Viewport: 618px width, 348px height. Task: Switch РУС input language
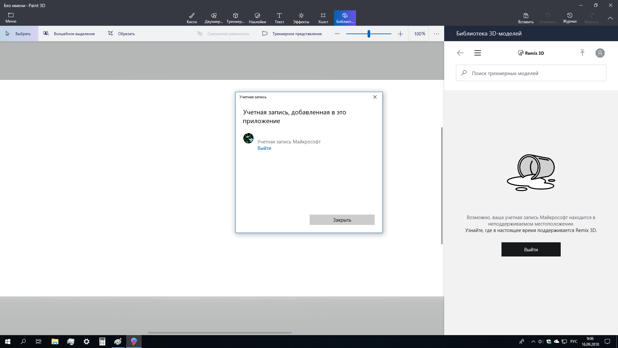pyautogui.click(x=574, y=342)
